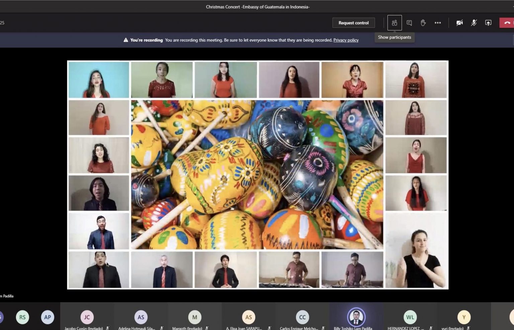Hang up with the red leave button
This screenshot has height=330, width=514.
pyautogui.click(x=507, y=23)
